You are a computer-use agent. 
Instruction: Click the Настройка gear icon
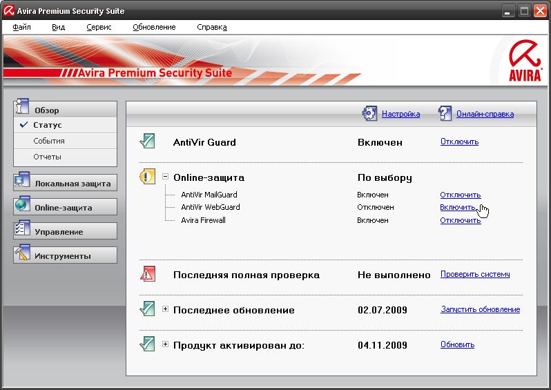(x=369, y=114)
